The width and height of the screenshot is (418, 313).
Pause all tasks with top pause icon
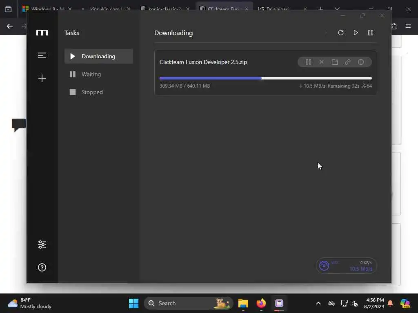371,33
